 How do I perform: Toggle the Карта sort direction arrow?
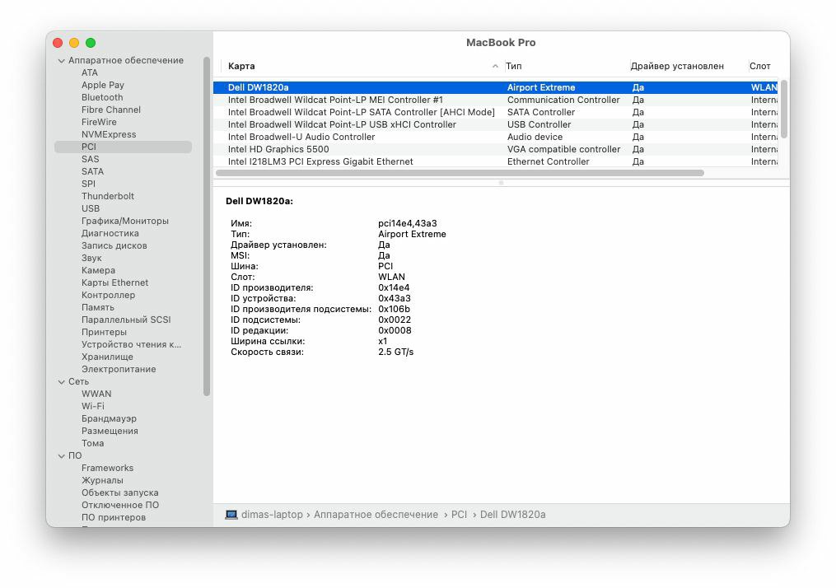(495, 66)
